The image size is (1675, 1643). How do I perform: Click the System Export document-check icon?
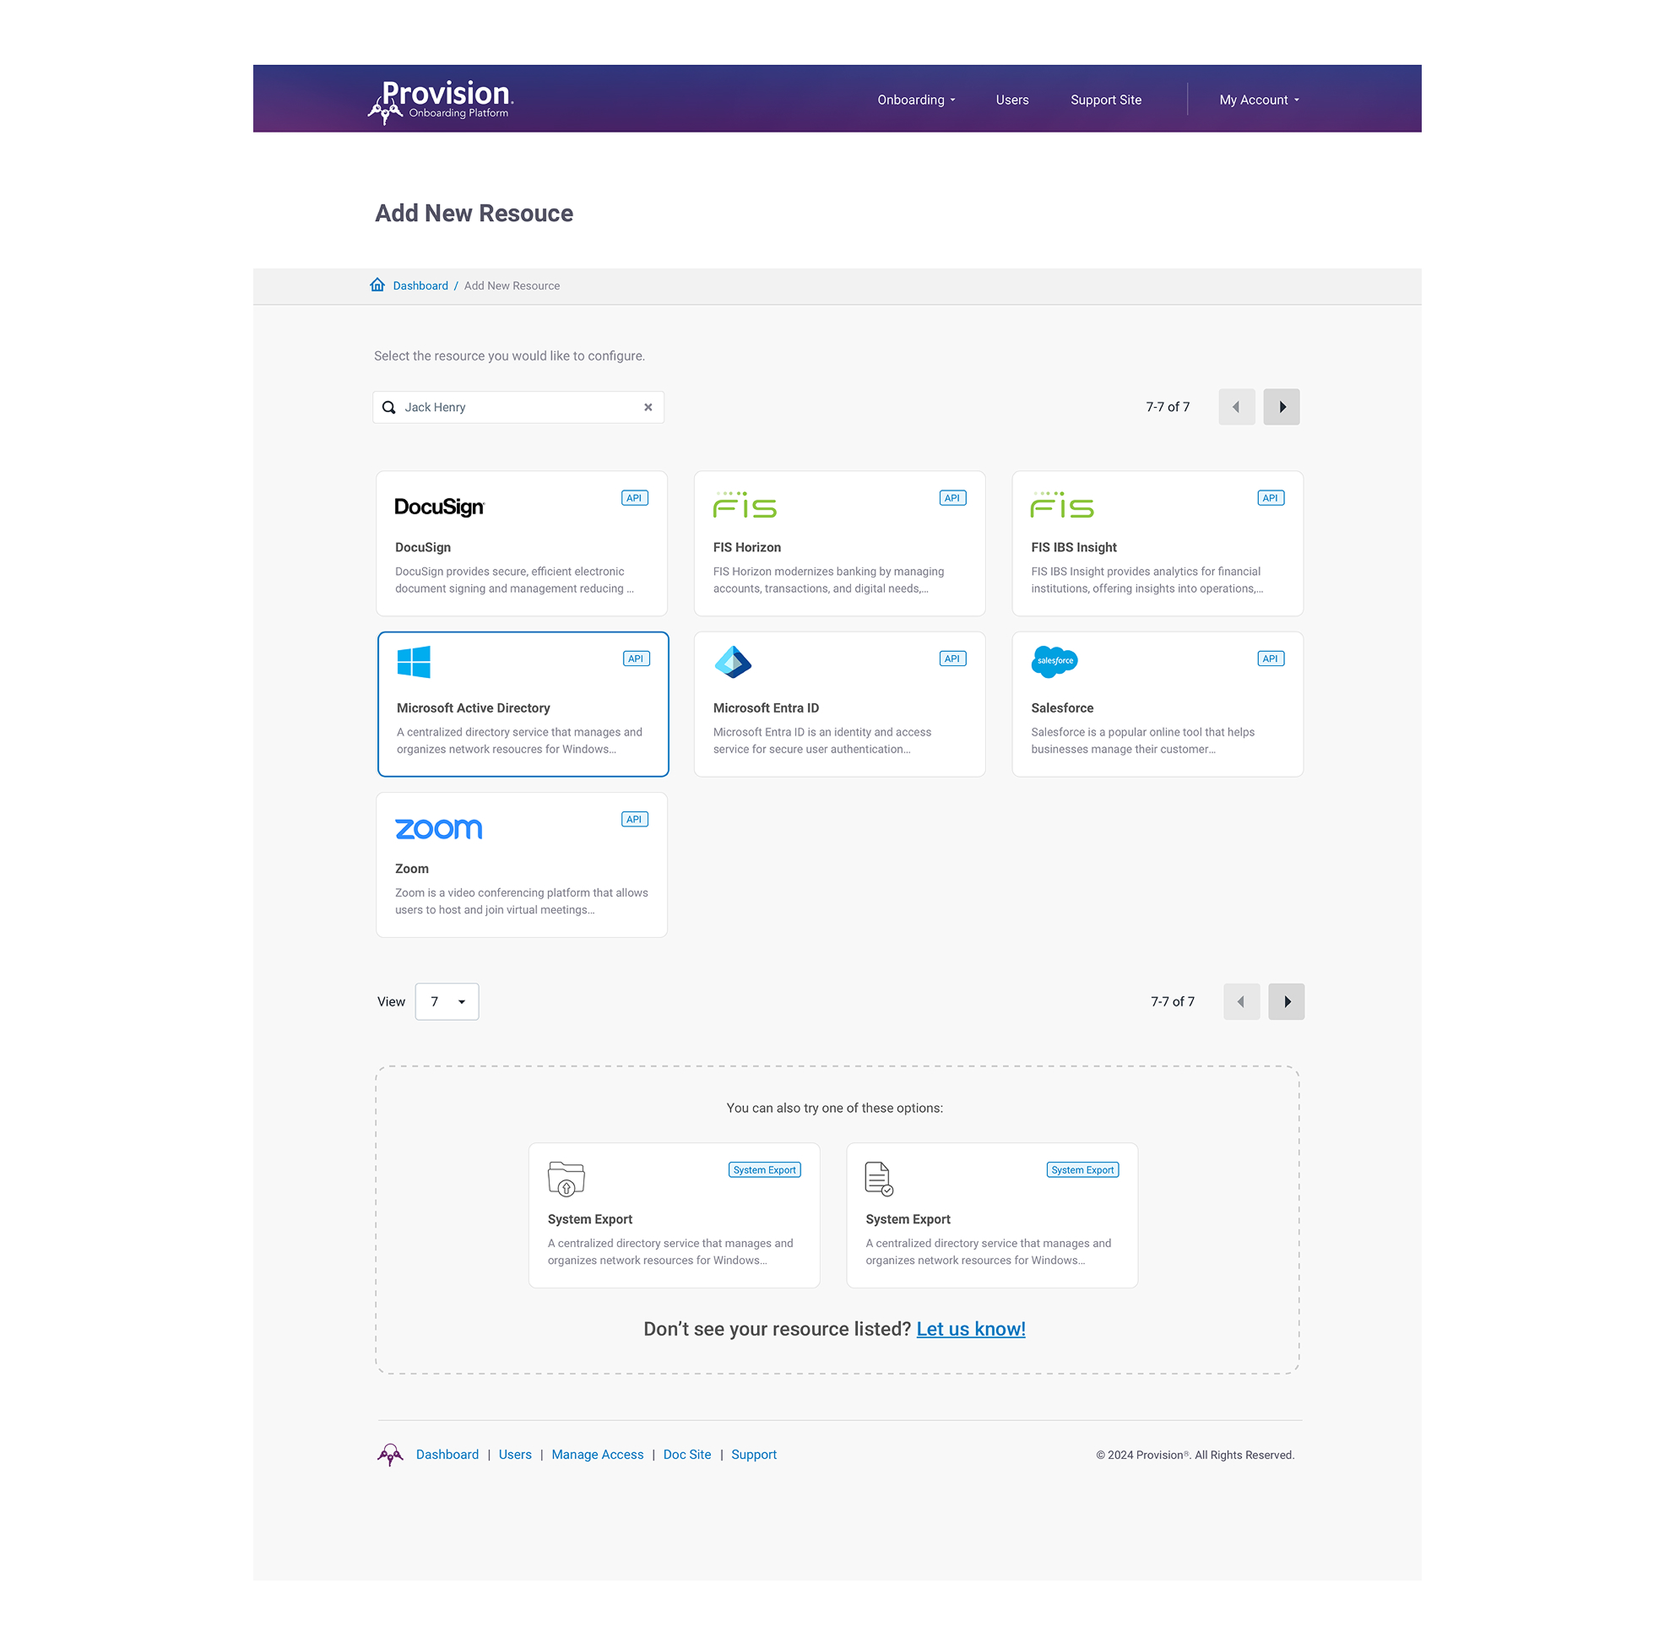[x=879, y=1178]
